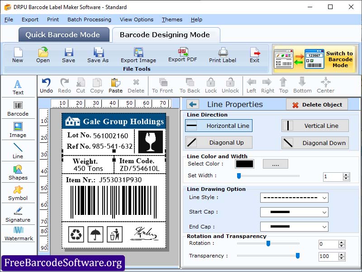This screenshot has width=362, height=272.
Task: Switch to Quick Barcode Mode tab
Action: tap(63, 34)
